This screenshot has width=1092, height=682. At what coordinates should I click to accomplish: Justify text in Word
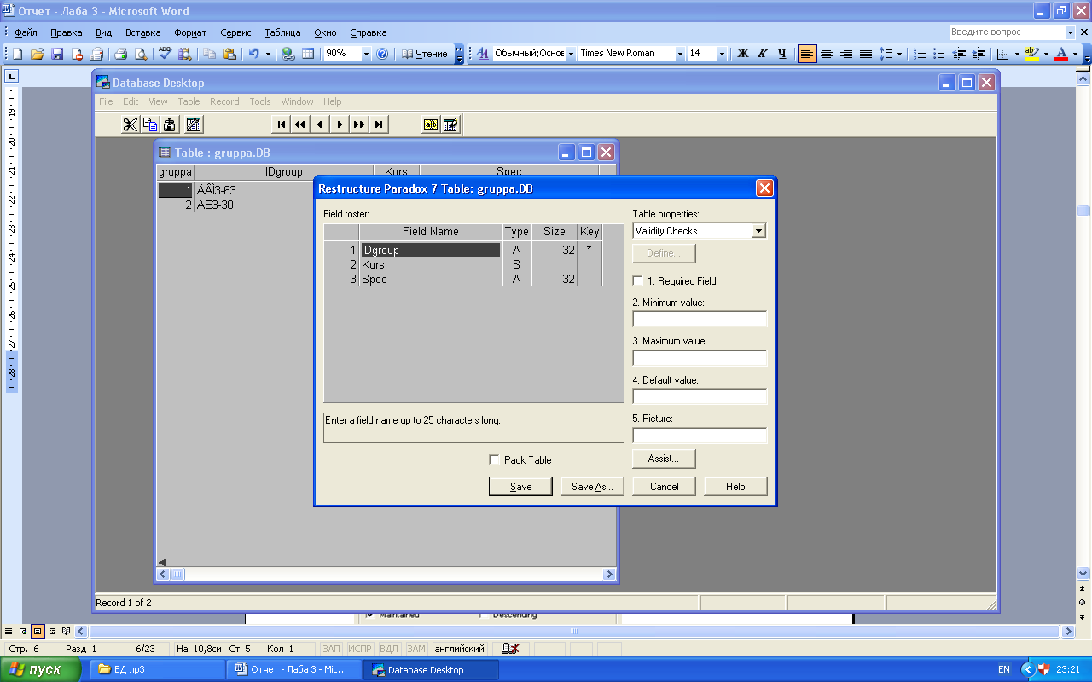[x=866, y=54]
